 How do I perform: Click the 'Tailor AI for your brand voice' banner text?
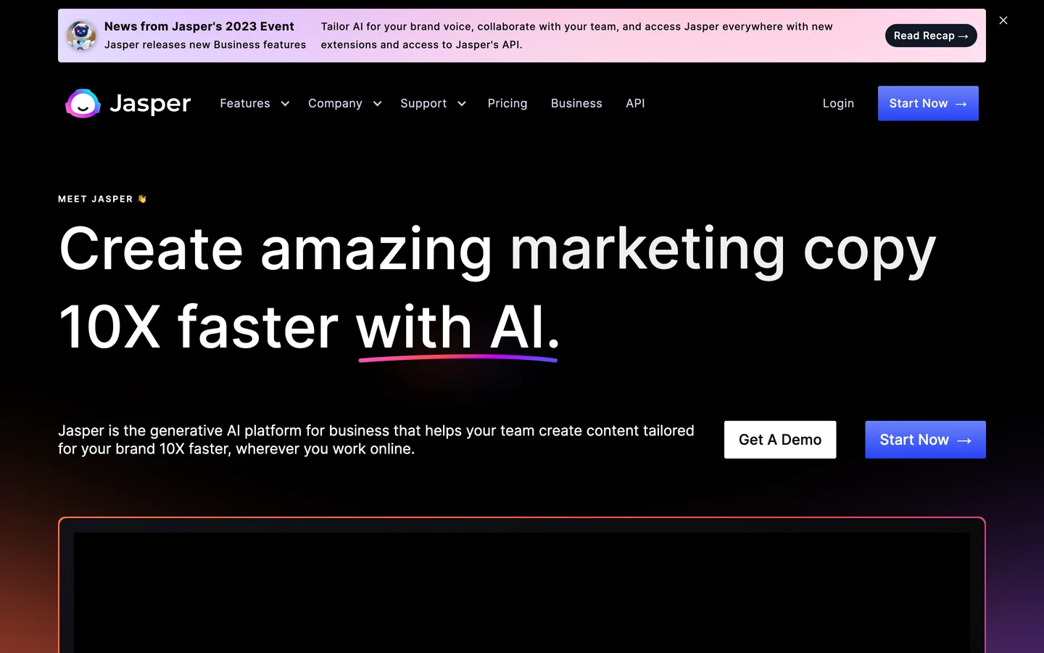tap(577, 36)
